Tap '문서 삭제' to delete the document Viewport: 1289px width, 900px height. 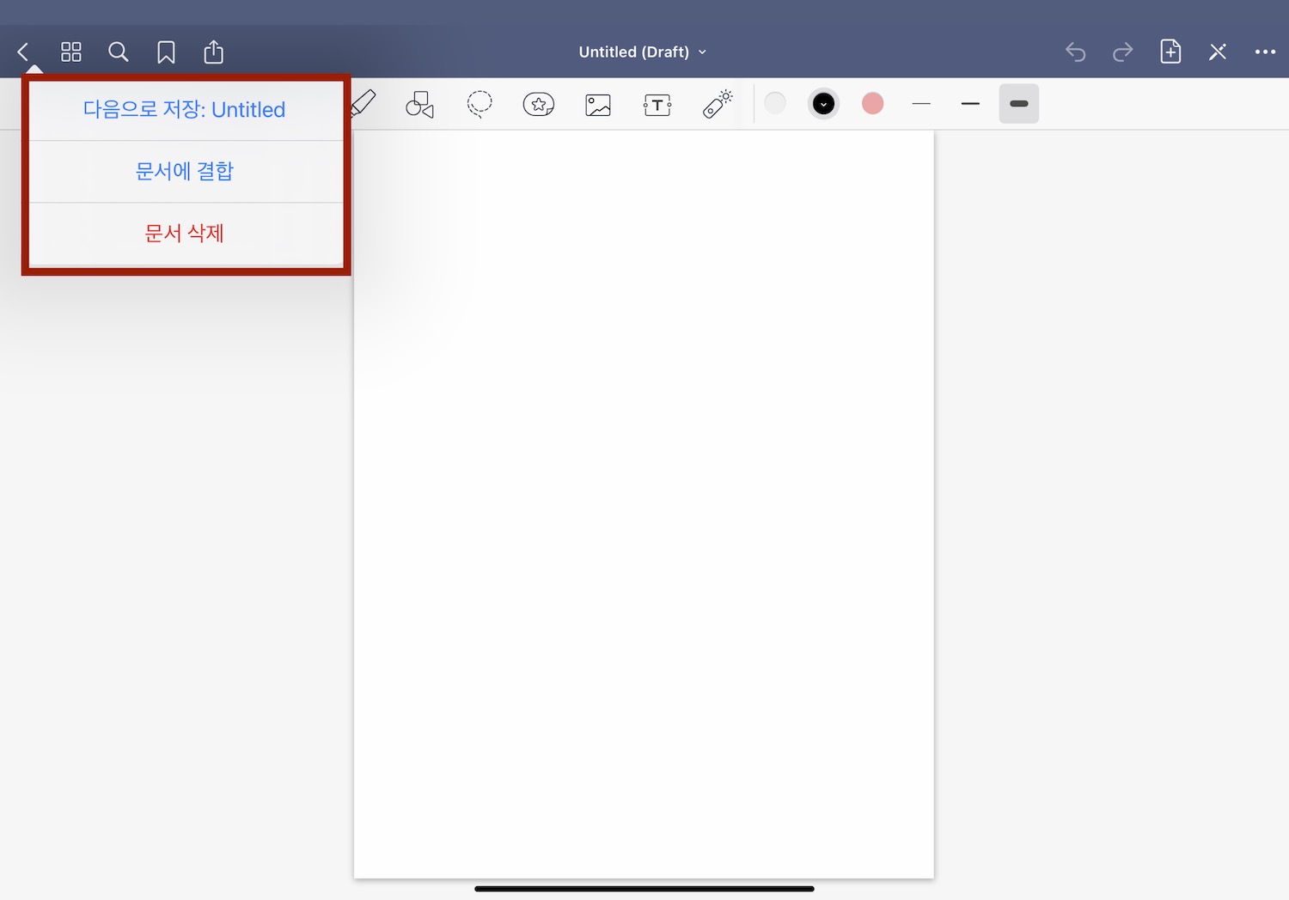(x=185, y=233)
